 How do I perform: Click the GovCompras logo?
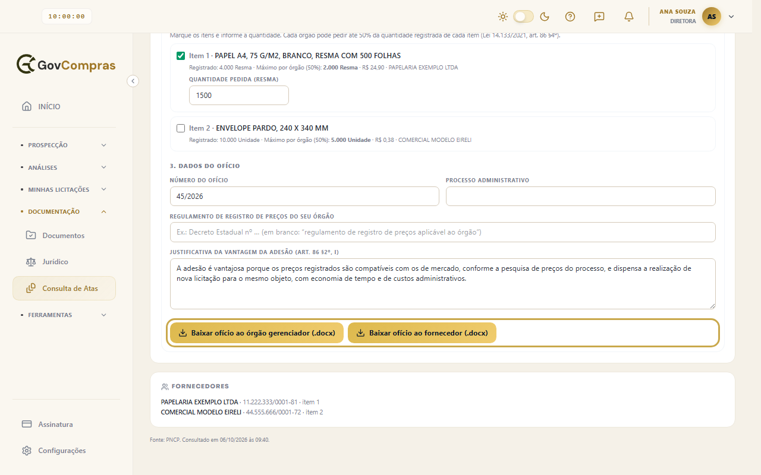[x=66, y=64]
